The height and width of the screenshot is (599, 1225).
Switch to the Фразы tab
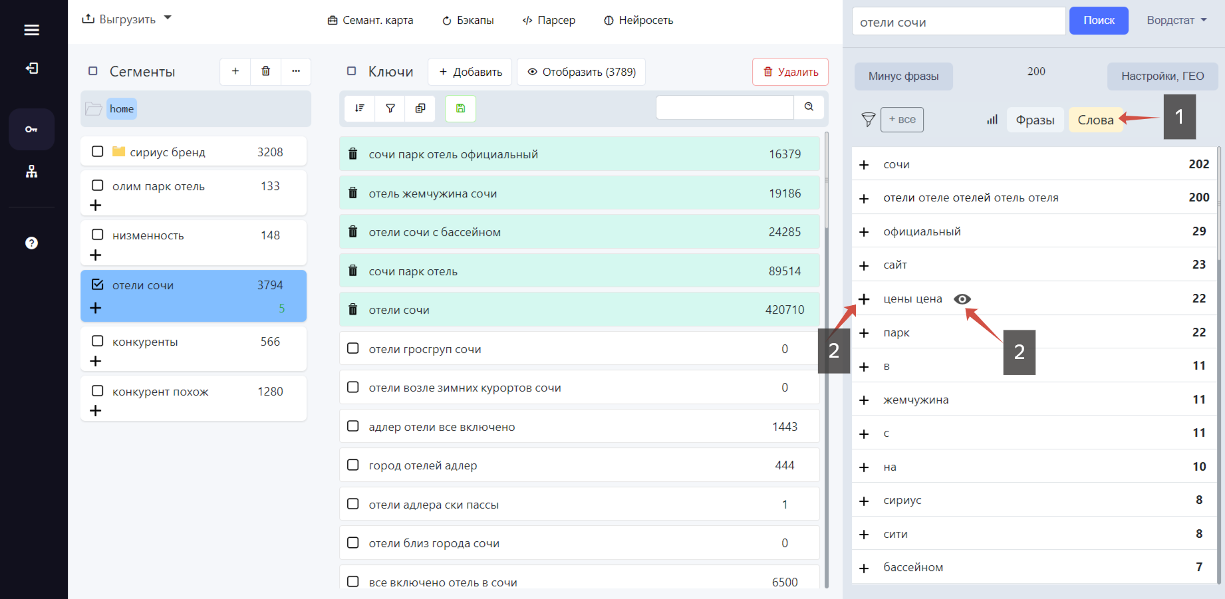pos(1035,120)
